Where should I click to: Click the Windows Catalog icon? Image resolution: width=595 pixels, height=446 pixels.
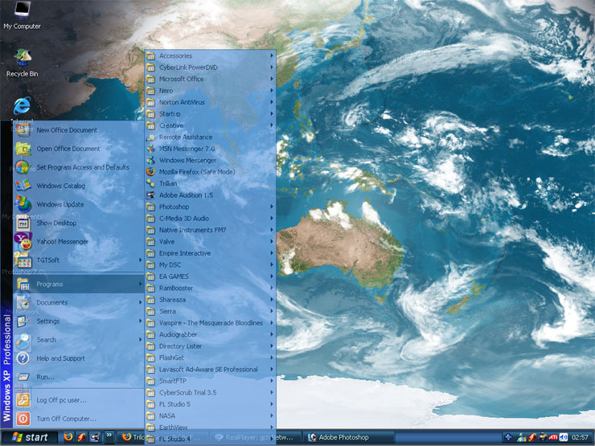(23, 186)
